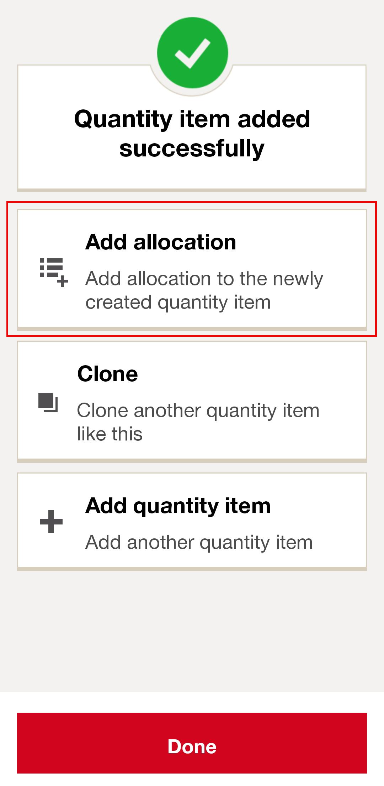Tap the "like this" line under Clone
The height and width of the screenshot is (786, 384).
click(110, 434)
